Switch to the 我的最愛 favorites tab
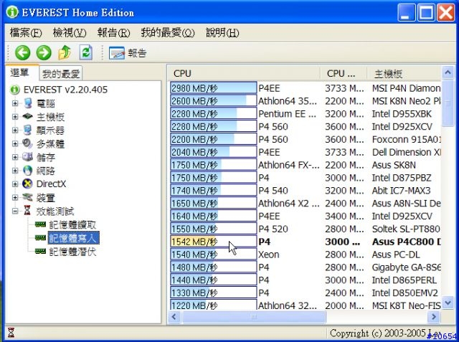The image size is (459, 342). click(x=61, y=74)
